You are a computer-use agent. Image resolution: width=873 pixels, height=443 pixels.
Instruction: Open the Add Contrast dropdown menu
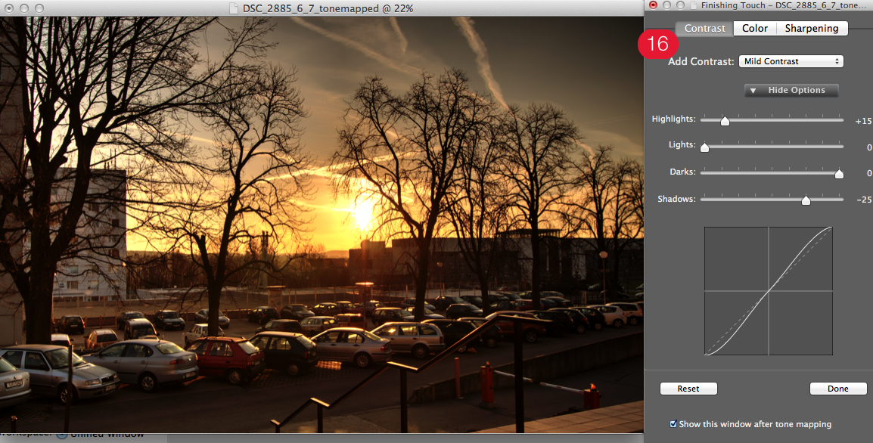(791, 61)
